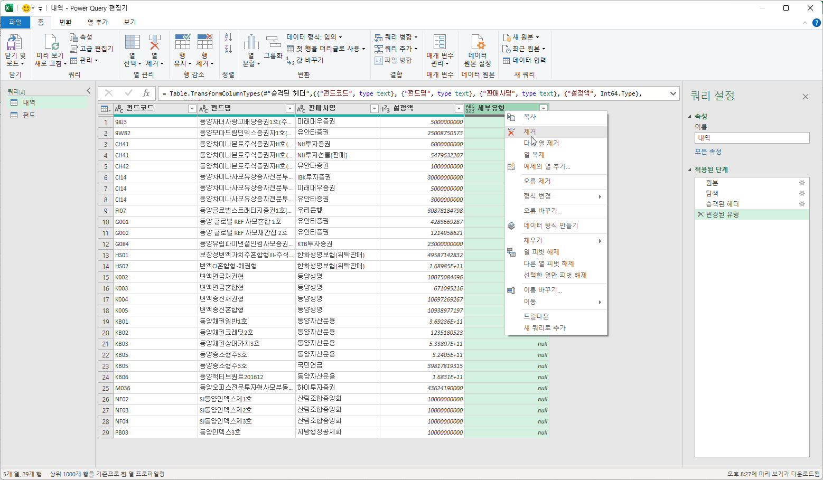Click the 그룹화 icon
Screen dimensions: 823x480
(x=273, y=42)
